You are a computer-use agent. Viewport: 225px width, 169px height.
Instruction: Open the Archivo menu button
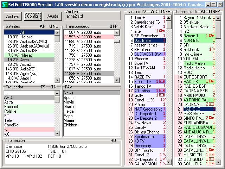(13, 16)
